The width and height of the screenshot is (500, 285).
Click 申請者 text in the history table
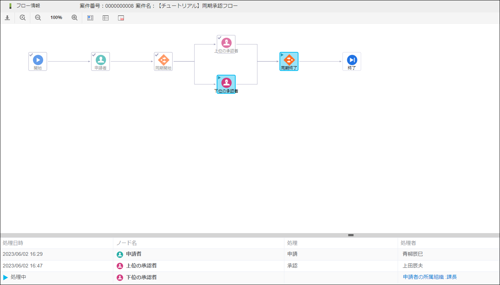point(134,254)
